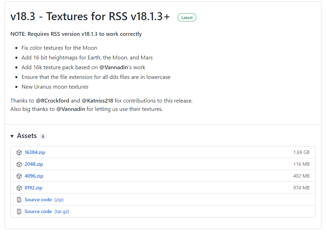Click the package icon beside 4096.zip
Viewport: 327px width, 236px height.
(x=19, y=176)
